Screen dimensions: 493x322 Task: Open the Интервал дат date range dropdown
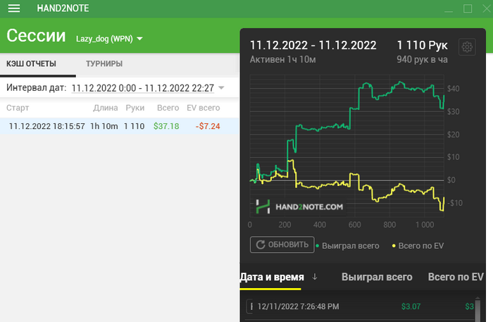point(221,88)
